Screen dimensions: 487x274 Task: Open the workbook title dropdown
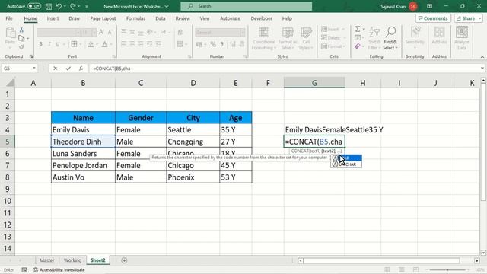pyautogui.click(x=167, y=6)
